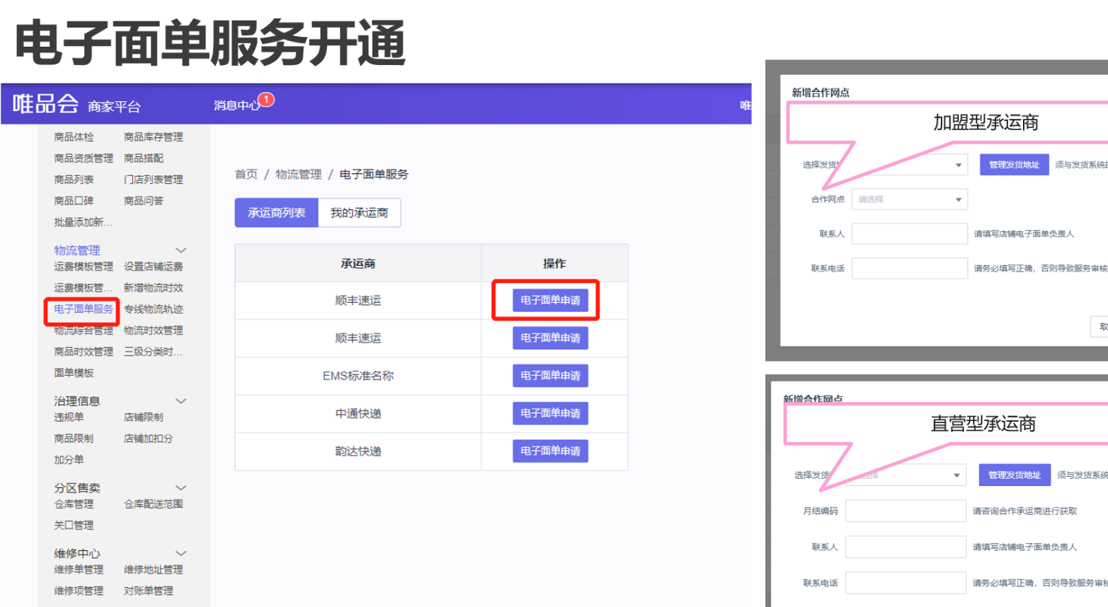Viewport: 1108px width, 607px height.
Task: Open 三级分类时… sidebar item
Action: coord(153,352)
